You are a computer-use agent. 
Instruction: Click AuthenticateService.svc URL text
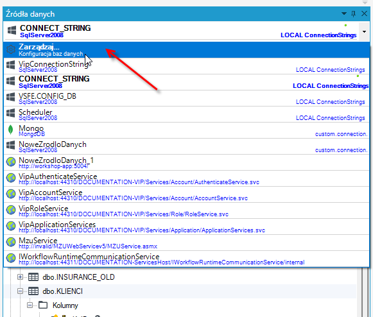(139, 182)
